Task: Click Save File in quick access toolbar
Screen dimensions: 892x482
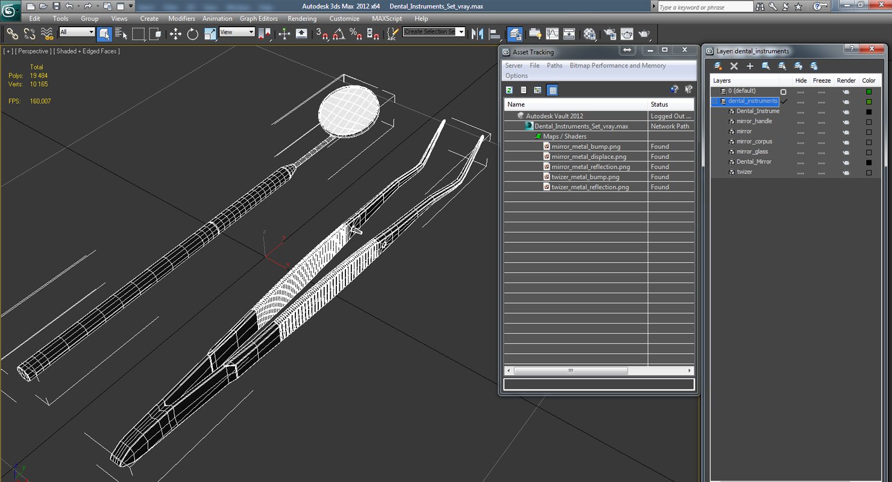Action: pyautogui.click(x=56, y=6)
